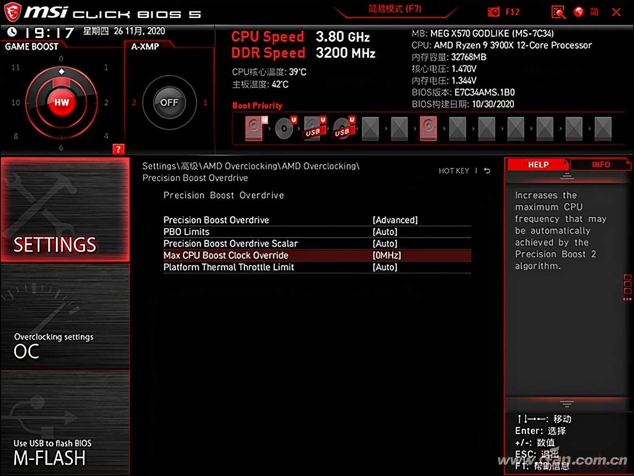Click the back arrow icon beside HOT KEY
The height and width of the screenshot is (476, 634).
(x=487, y=171)
